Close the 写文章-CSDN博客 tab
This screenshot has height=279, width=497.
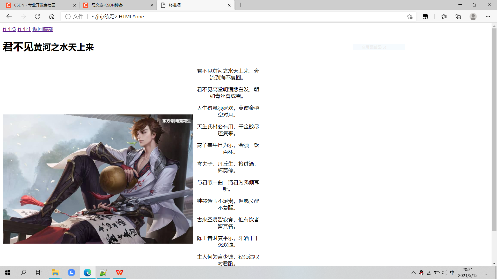152,5
